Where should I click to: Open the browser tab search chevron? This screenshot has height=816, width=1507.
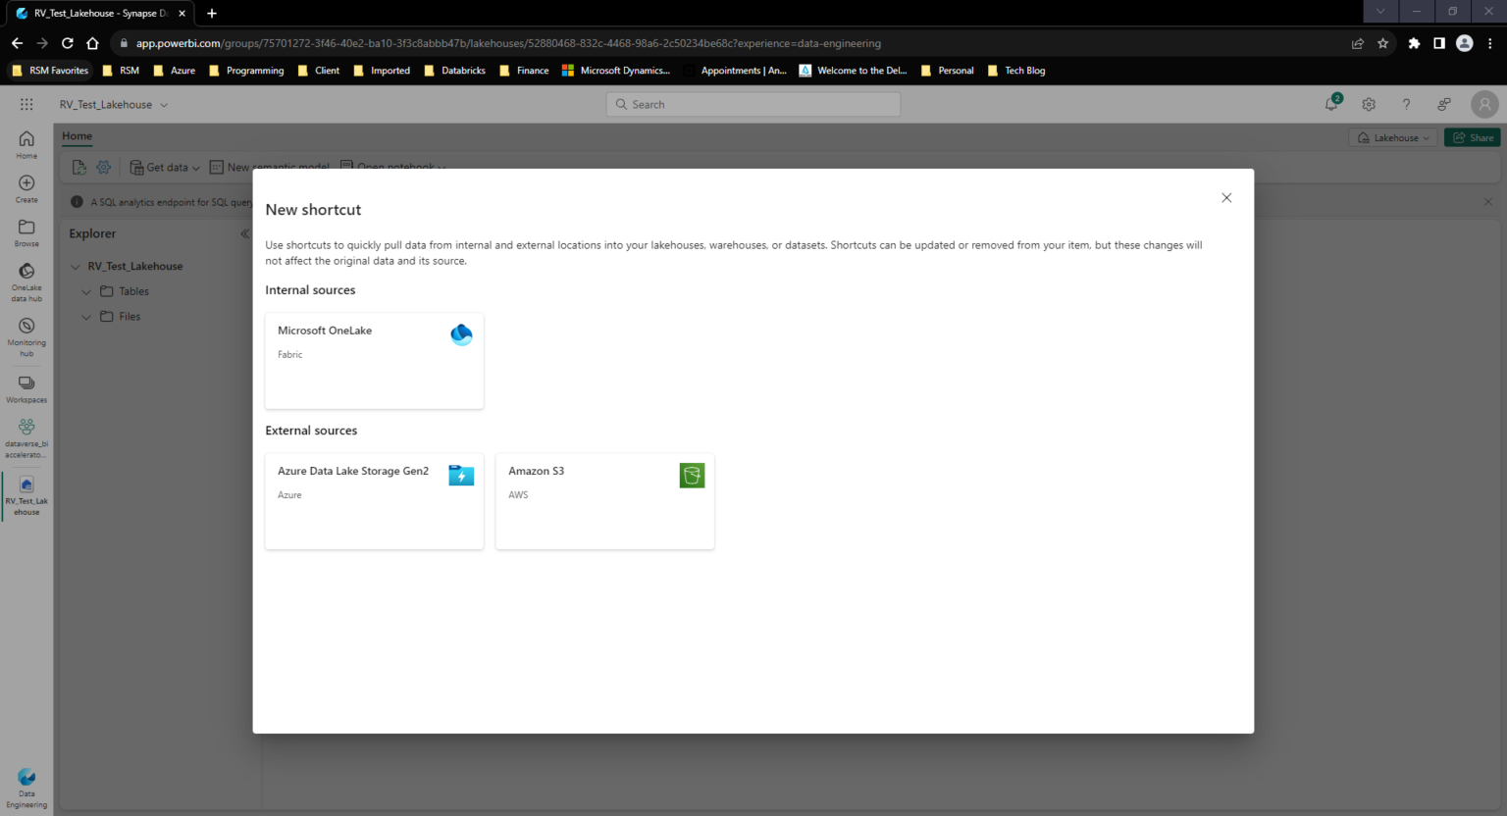[1380, 12]
